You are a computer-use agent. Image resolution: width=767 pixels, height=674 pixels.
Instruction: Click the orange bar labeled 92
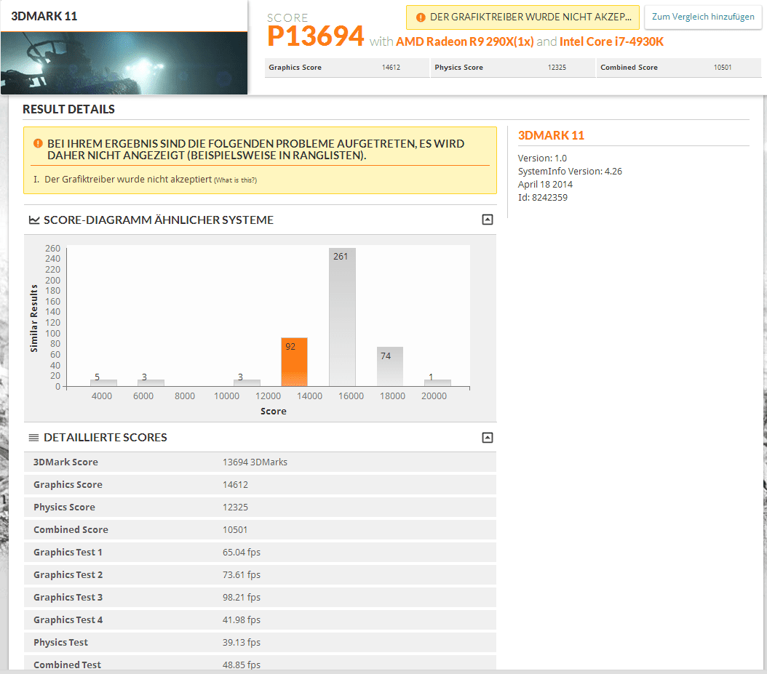pyautogui.click(x=295, y=361)
